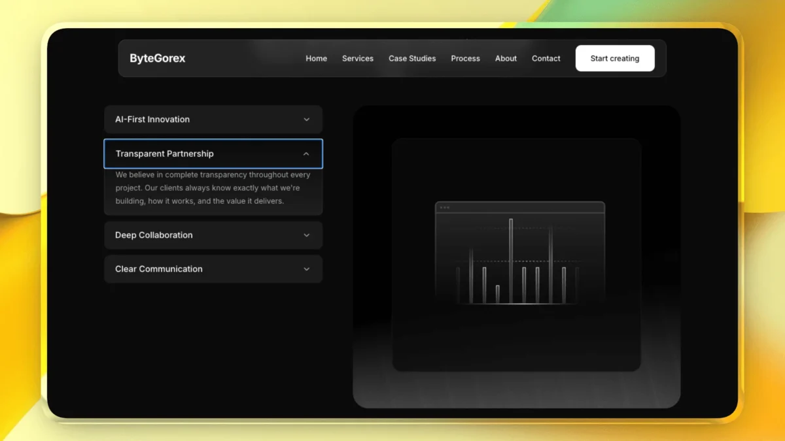Click the window dots in chart graphic
The width and height of the screenshot is (785, 441).
(445, 207)
